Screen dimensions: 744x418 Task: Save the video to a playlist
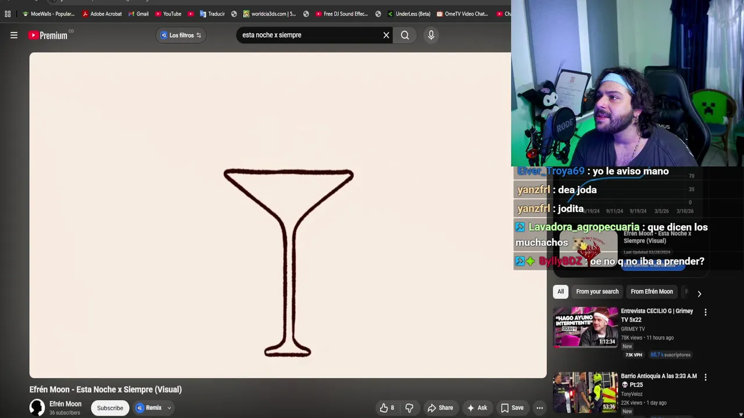[x=512, y=408]
